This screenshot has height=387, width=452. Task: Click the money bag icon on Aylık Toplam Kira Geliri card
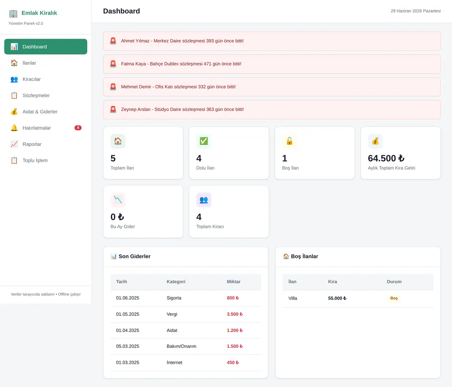pyautogui.click(x=376, y=141)
